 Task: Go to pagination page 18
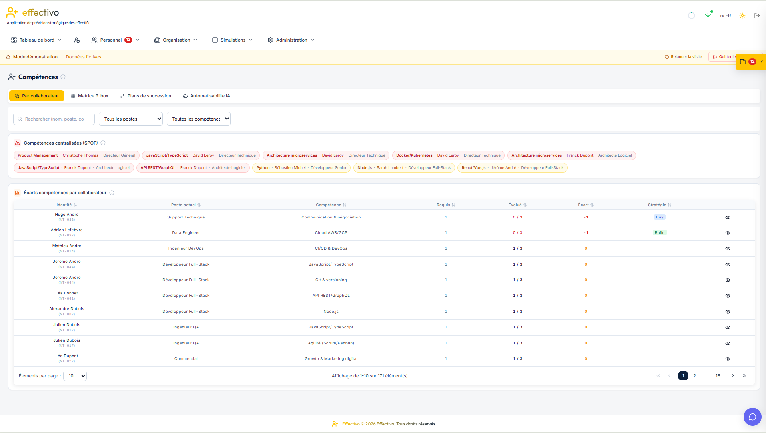(x=718, y=376)
